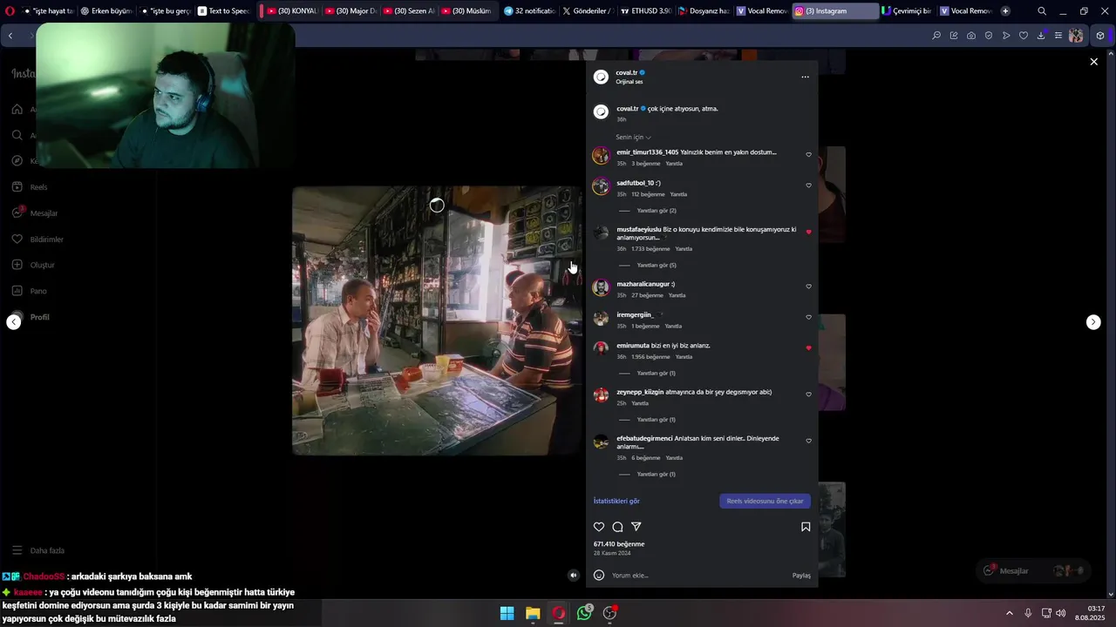
Task: Expand Yanıtları gör (1) under emirumuta
Action: [657, 374]
